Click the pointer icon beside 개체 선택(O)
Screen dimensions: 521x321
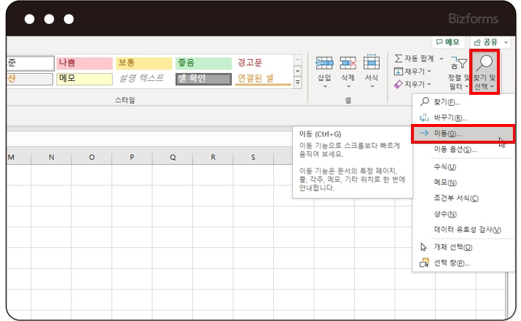(423, 247)
